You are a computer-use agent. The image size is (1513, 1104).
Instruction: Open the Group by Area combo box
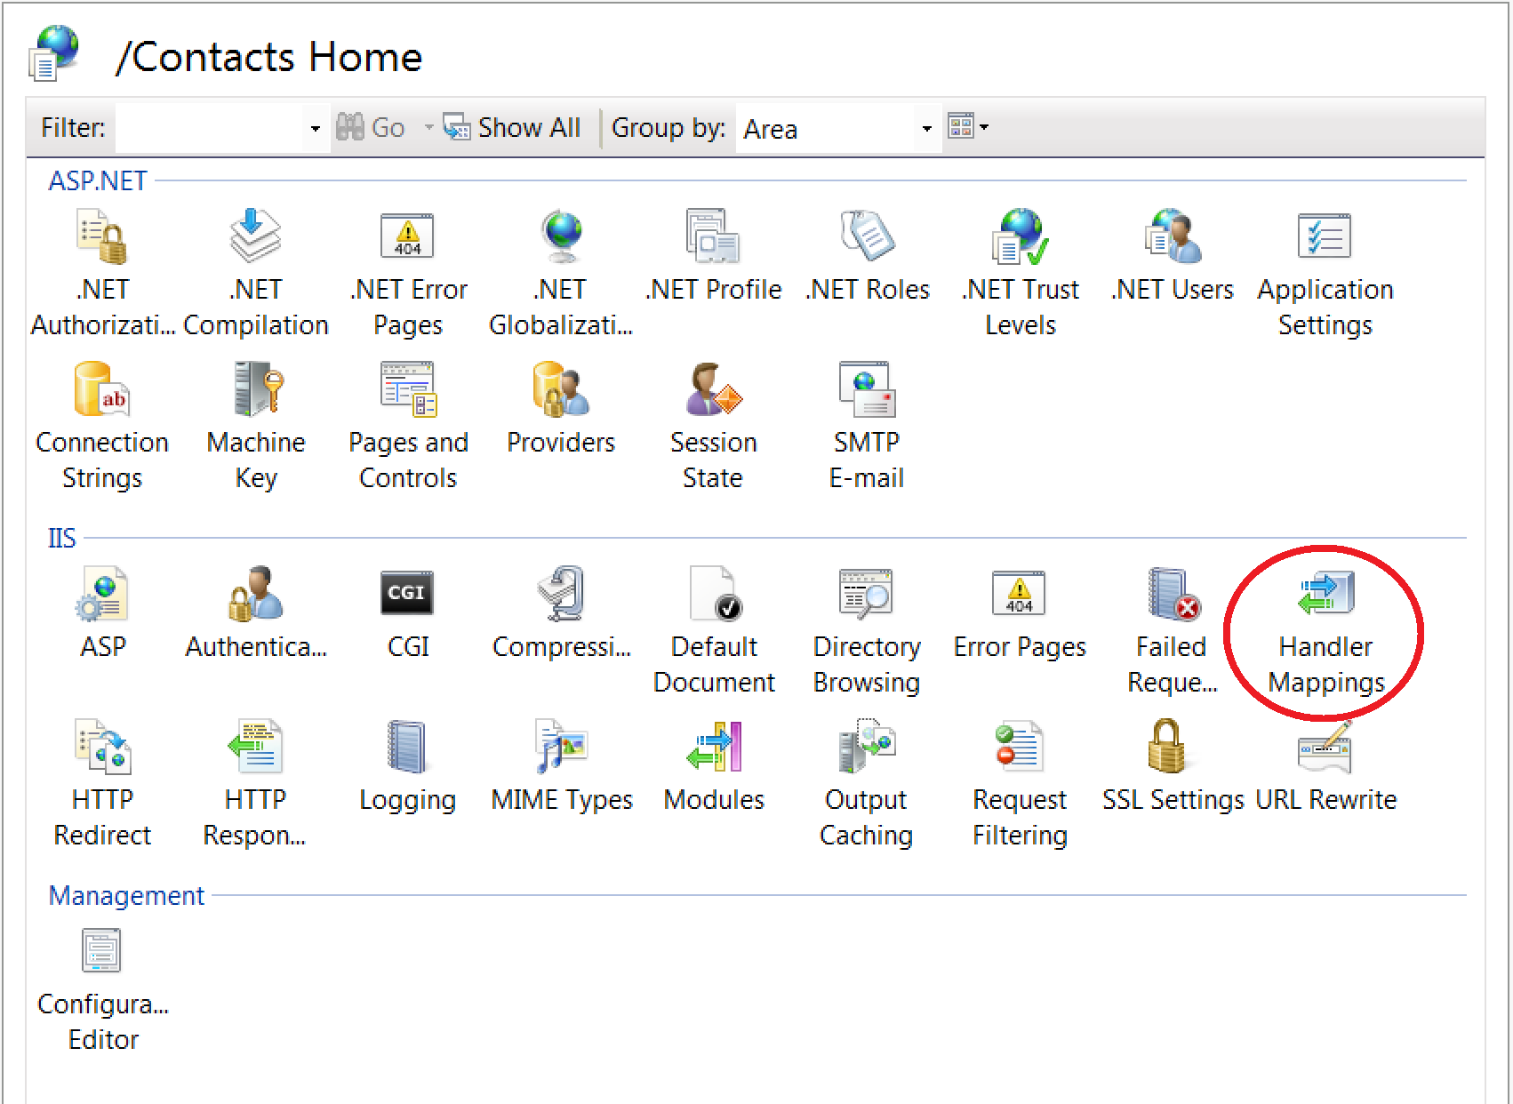(838, 129)
